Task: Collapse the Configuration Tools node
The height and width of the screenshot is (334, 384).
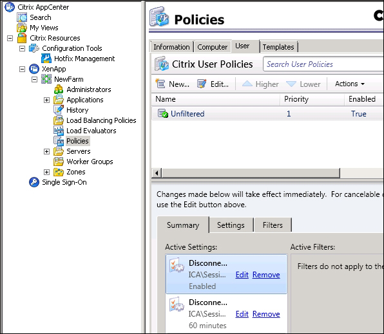Action: tap(22, 48)
